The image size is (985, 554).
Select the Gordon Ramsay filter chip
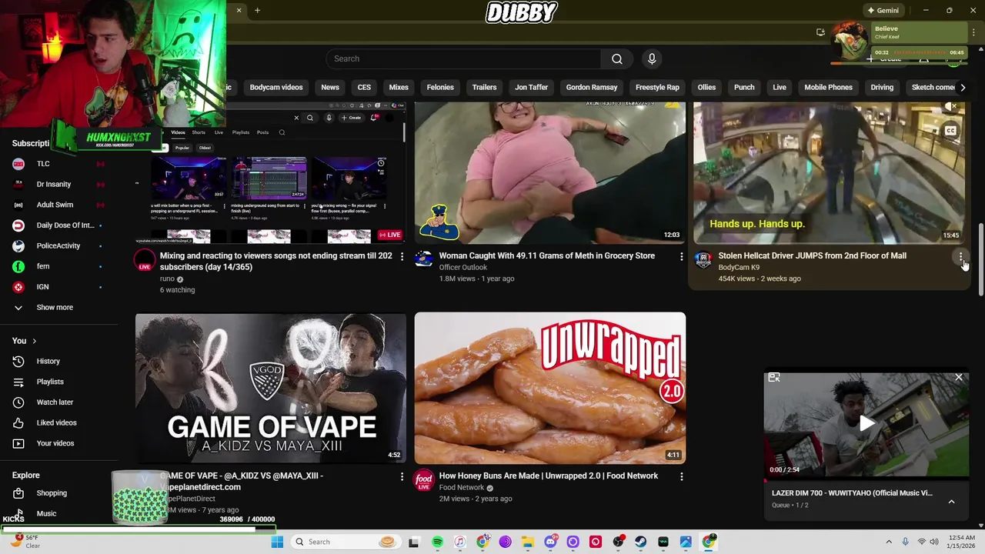pyautogui.click(x=592, y=87)
